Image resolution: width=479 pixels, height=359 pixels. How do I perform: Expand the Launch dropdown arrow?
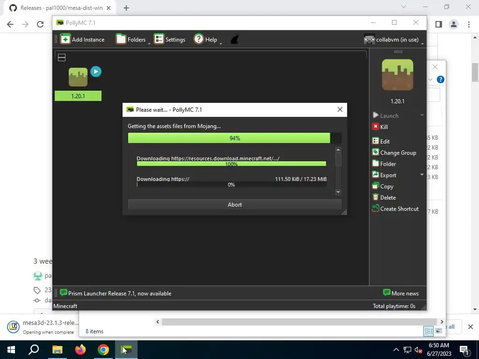point(422,115)
